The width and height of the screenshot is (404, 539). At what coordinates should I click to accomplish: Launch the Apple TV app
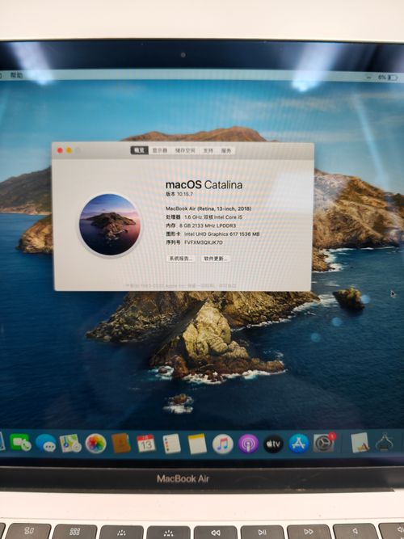click(273, 444)
